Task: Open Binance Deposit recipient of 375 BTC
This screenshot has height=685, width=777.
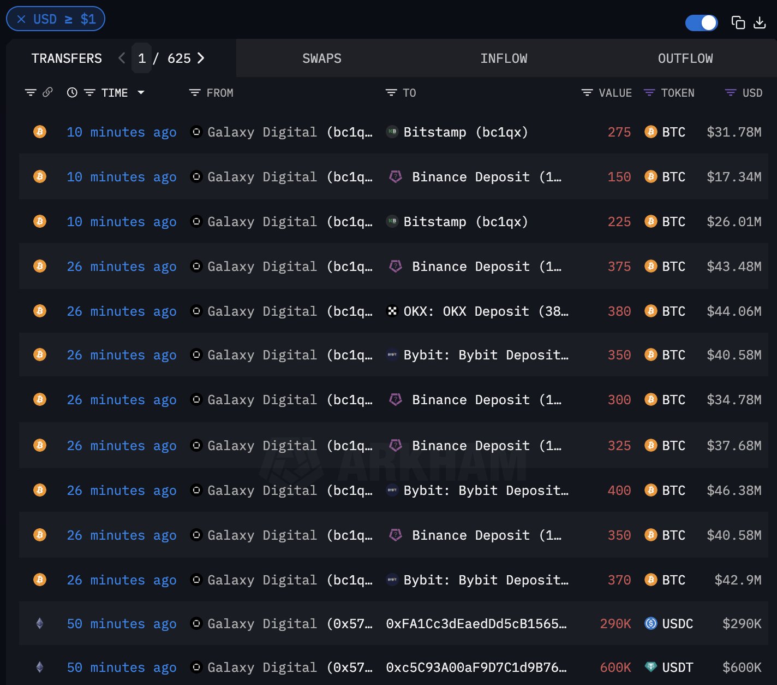Action: [x=487, y=267]
